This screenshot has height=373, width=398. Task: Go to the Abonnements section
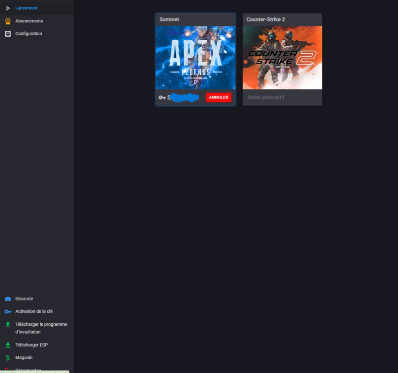click(29, 21)
